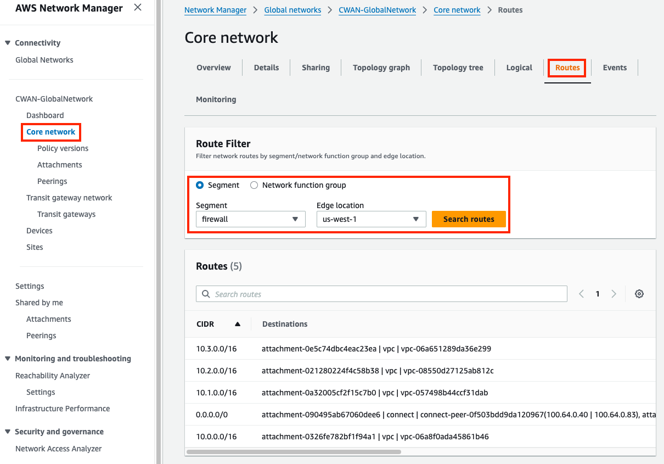Go to next page of routes
The image size is (664, 464).
tap(614, 294)
